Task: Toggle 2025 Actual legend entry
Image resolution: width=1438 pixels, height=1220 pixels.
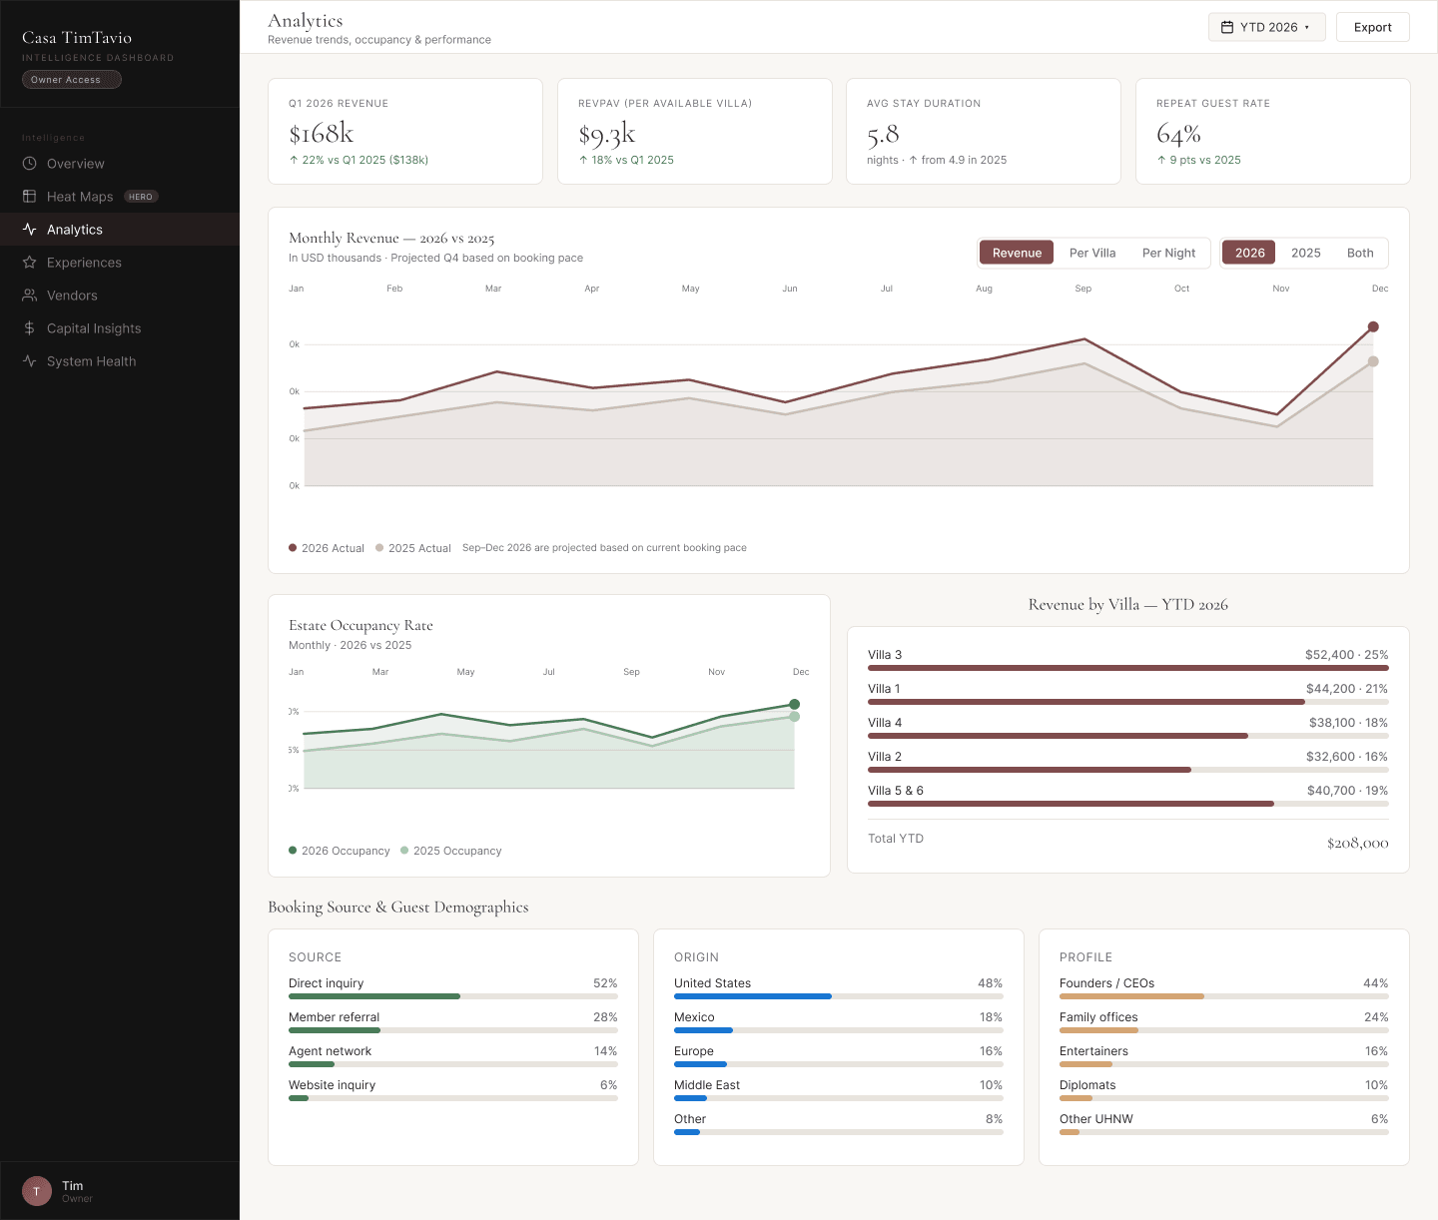Action: click(413, 548)
